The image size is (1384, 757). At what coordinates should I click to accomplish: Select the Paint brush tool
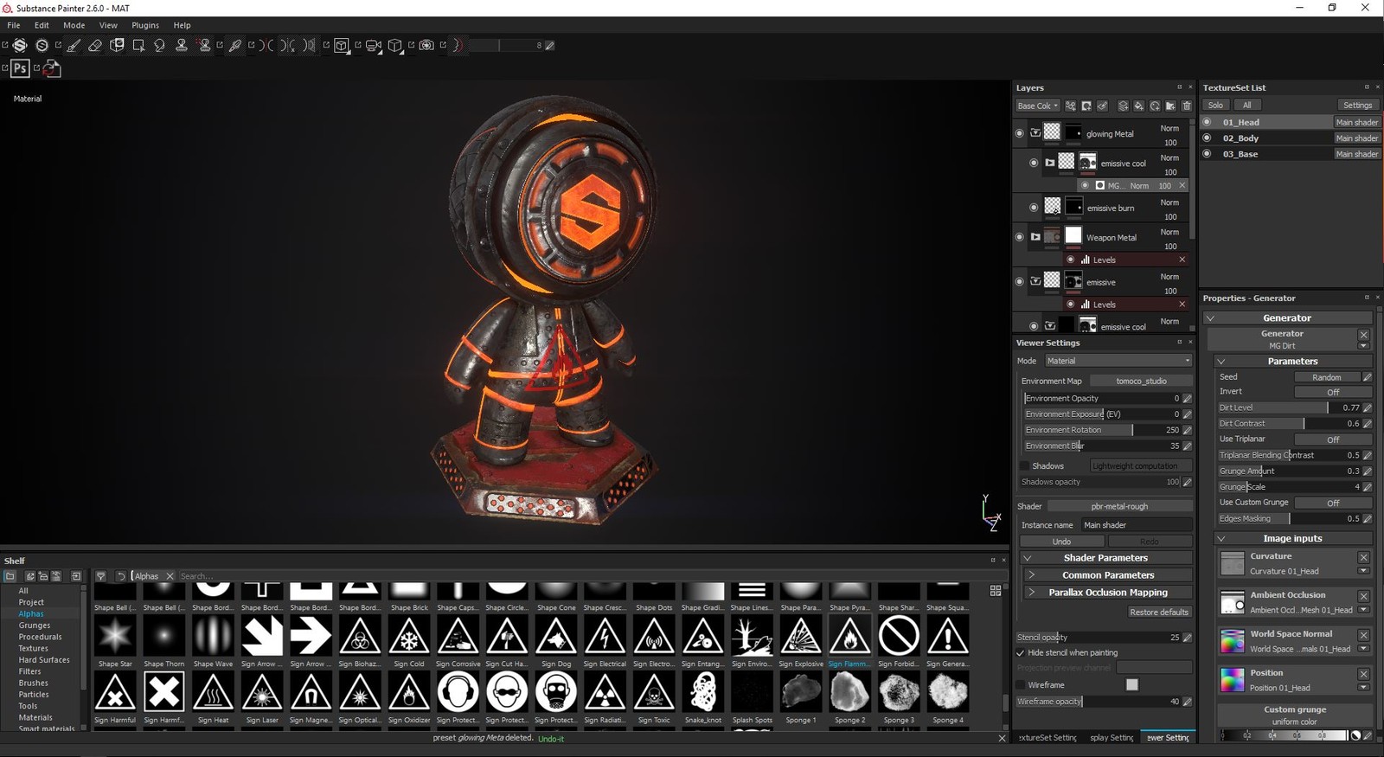(x=74, y=46)
